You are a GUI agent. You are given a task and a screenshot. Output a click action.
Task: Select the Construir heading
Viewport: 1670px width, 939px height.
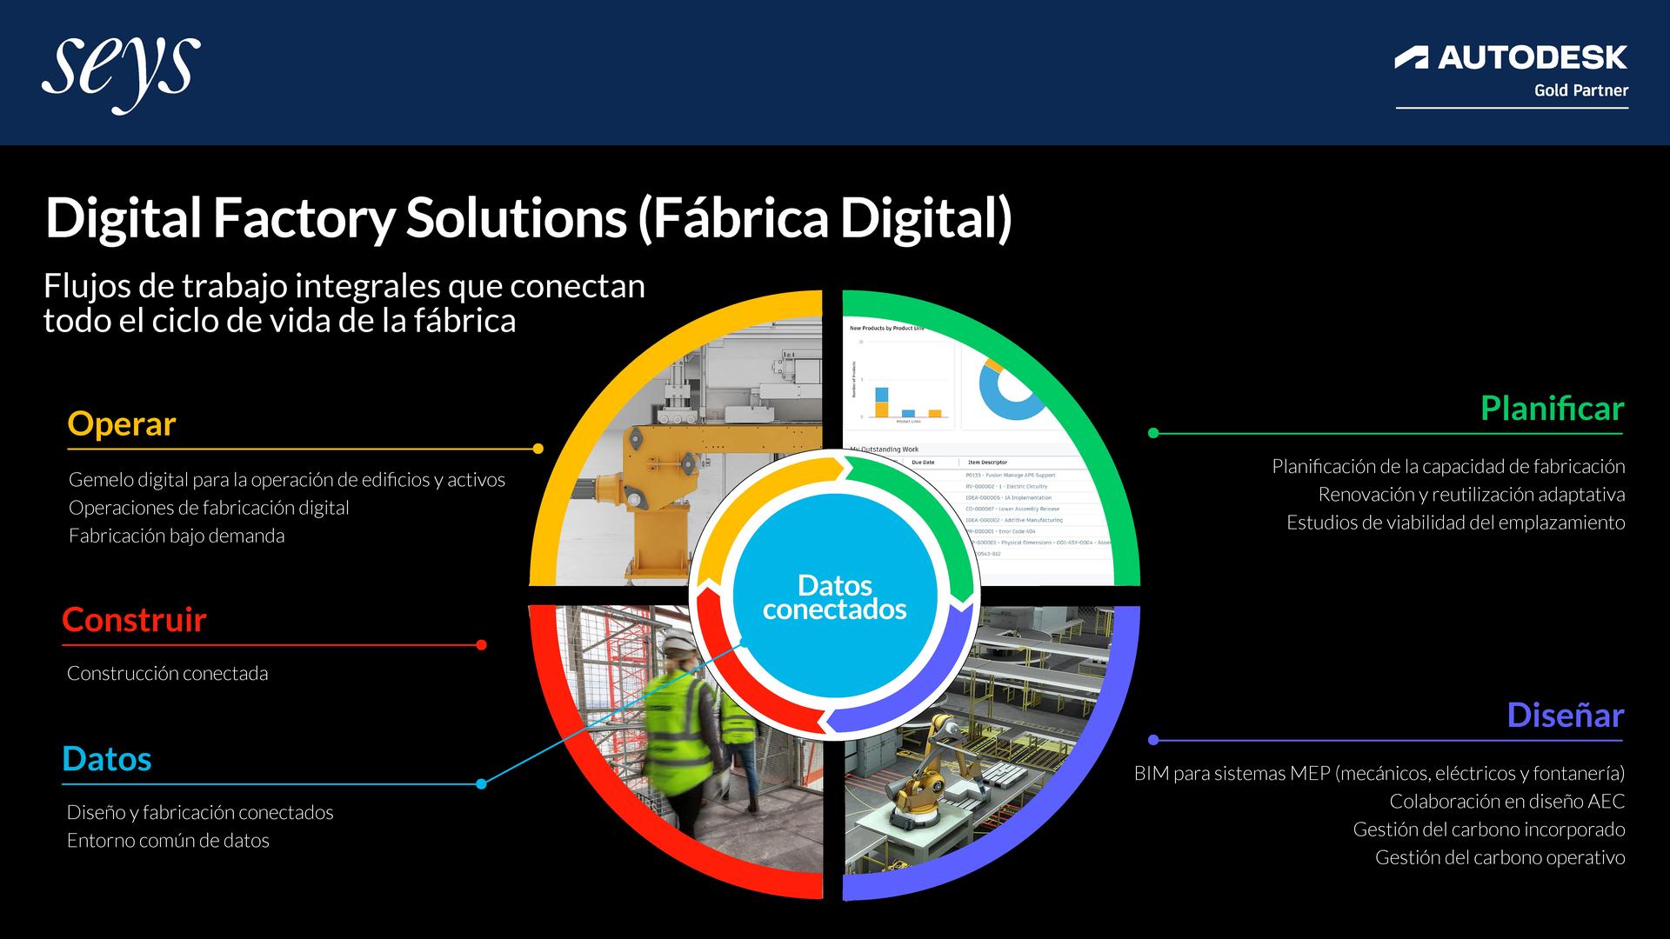coord(134,620)
